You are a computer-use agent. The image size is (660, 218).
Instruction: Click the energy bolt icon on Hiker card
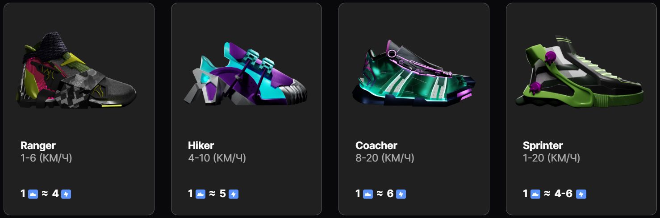pyautogui.click(x=234, y=194)
